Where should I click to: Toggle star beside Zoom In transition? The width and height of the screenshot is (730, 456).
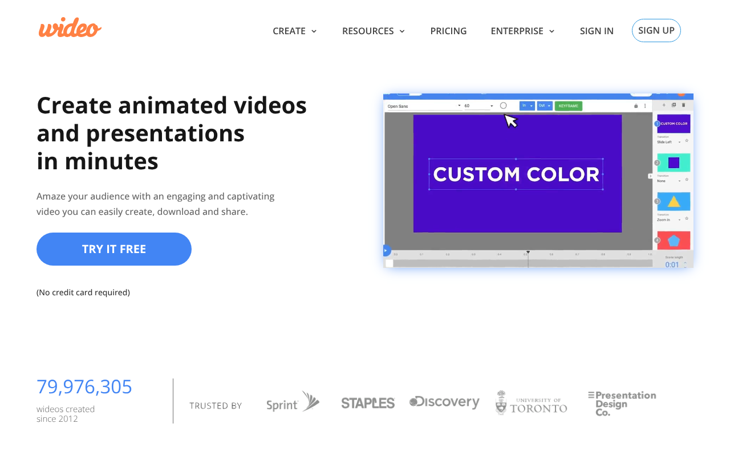[687, 219]
